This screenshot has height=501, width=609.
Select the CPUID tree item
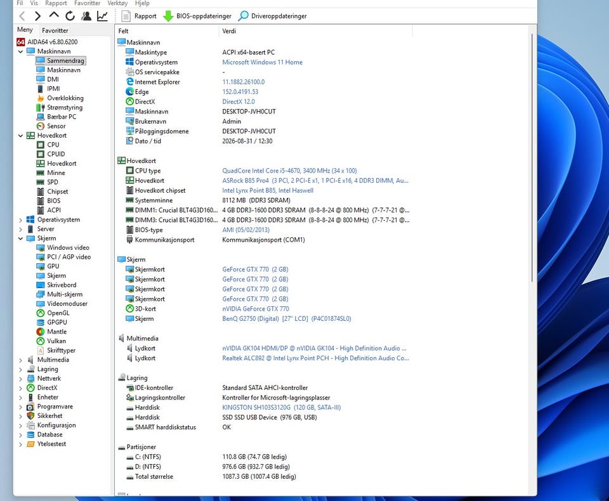(x=56, y=154)
